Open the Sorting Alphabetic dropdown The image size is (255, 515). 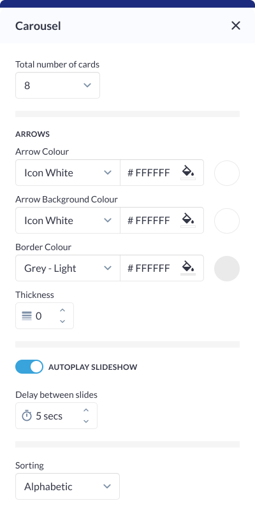point(68,486)
